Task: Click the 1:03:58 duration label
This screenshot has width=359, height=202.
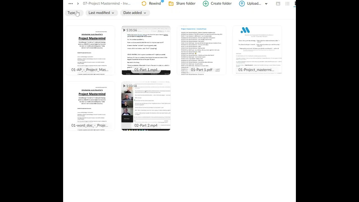Action: point(132,86)
